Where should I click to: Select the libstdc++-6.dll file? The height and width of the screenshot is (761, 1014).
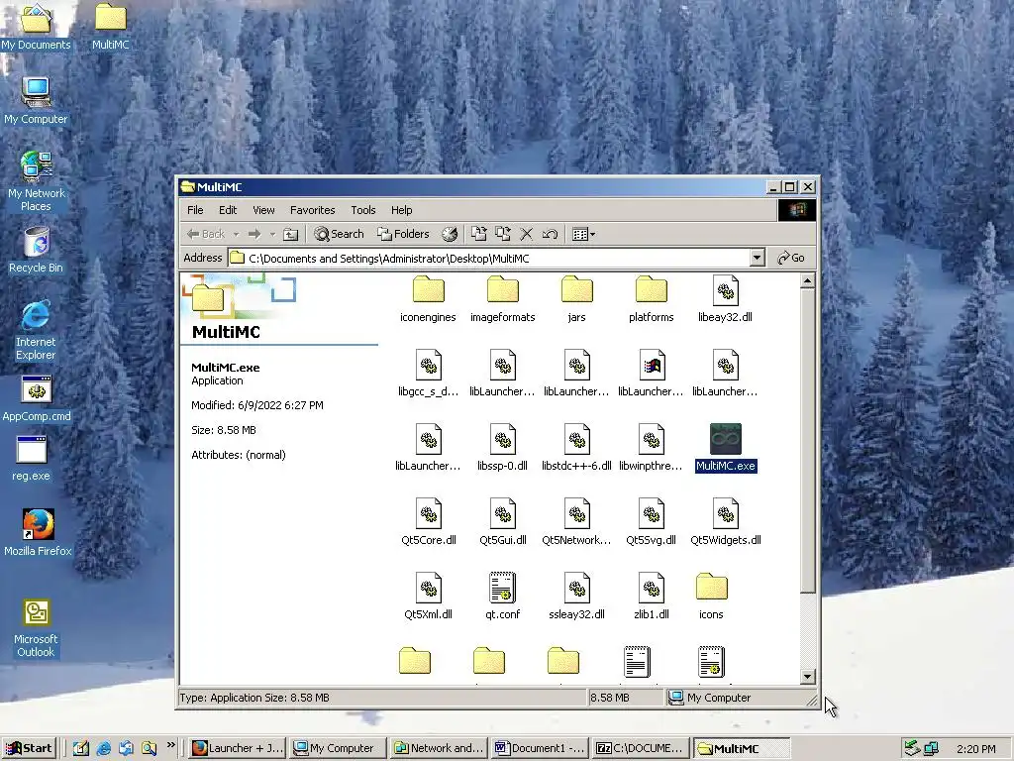click(x=577, y=449)
